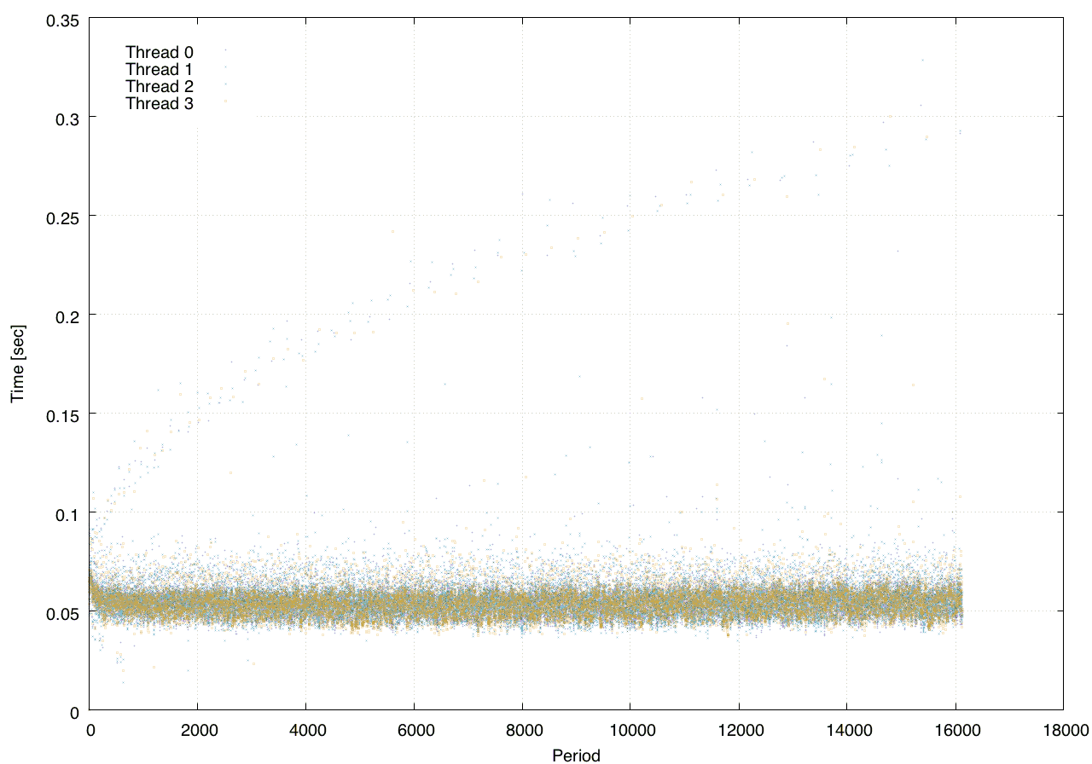Click the 8000 x-axis tick label
Image resolution: width=1092 pixels, height=764 pixels.
point(522,730)
